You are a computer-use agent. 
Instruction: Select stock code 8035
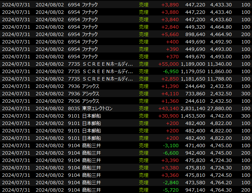[74, 108]
